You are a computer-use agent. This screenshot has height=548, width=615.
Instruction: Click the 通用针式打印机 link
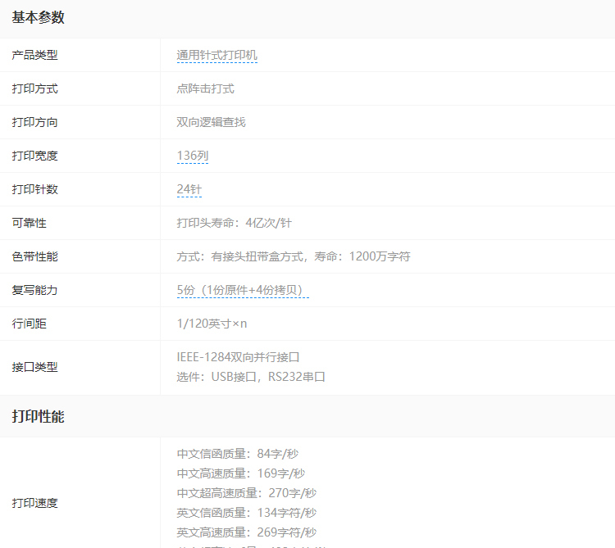[x=216, y=55]
